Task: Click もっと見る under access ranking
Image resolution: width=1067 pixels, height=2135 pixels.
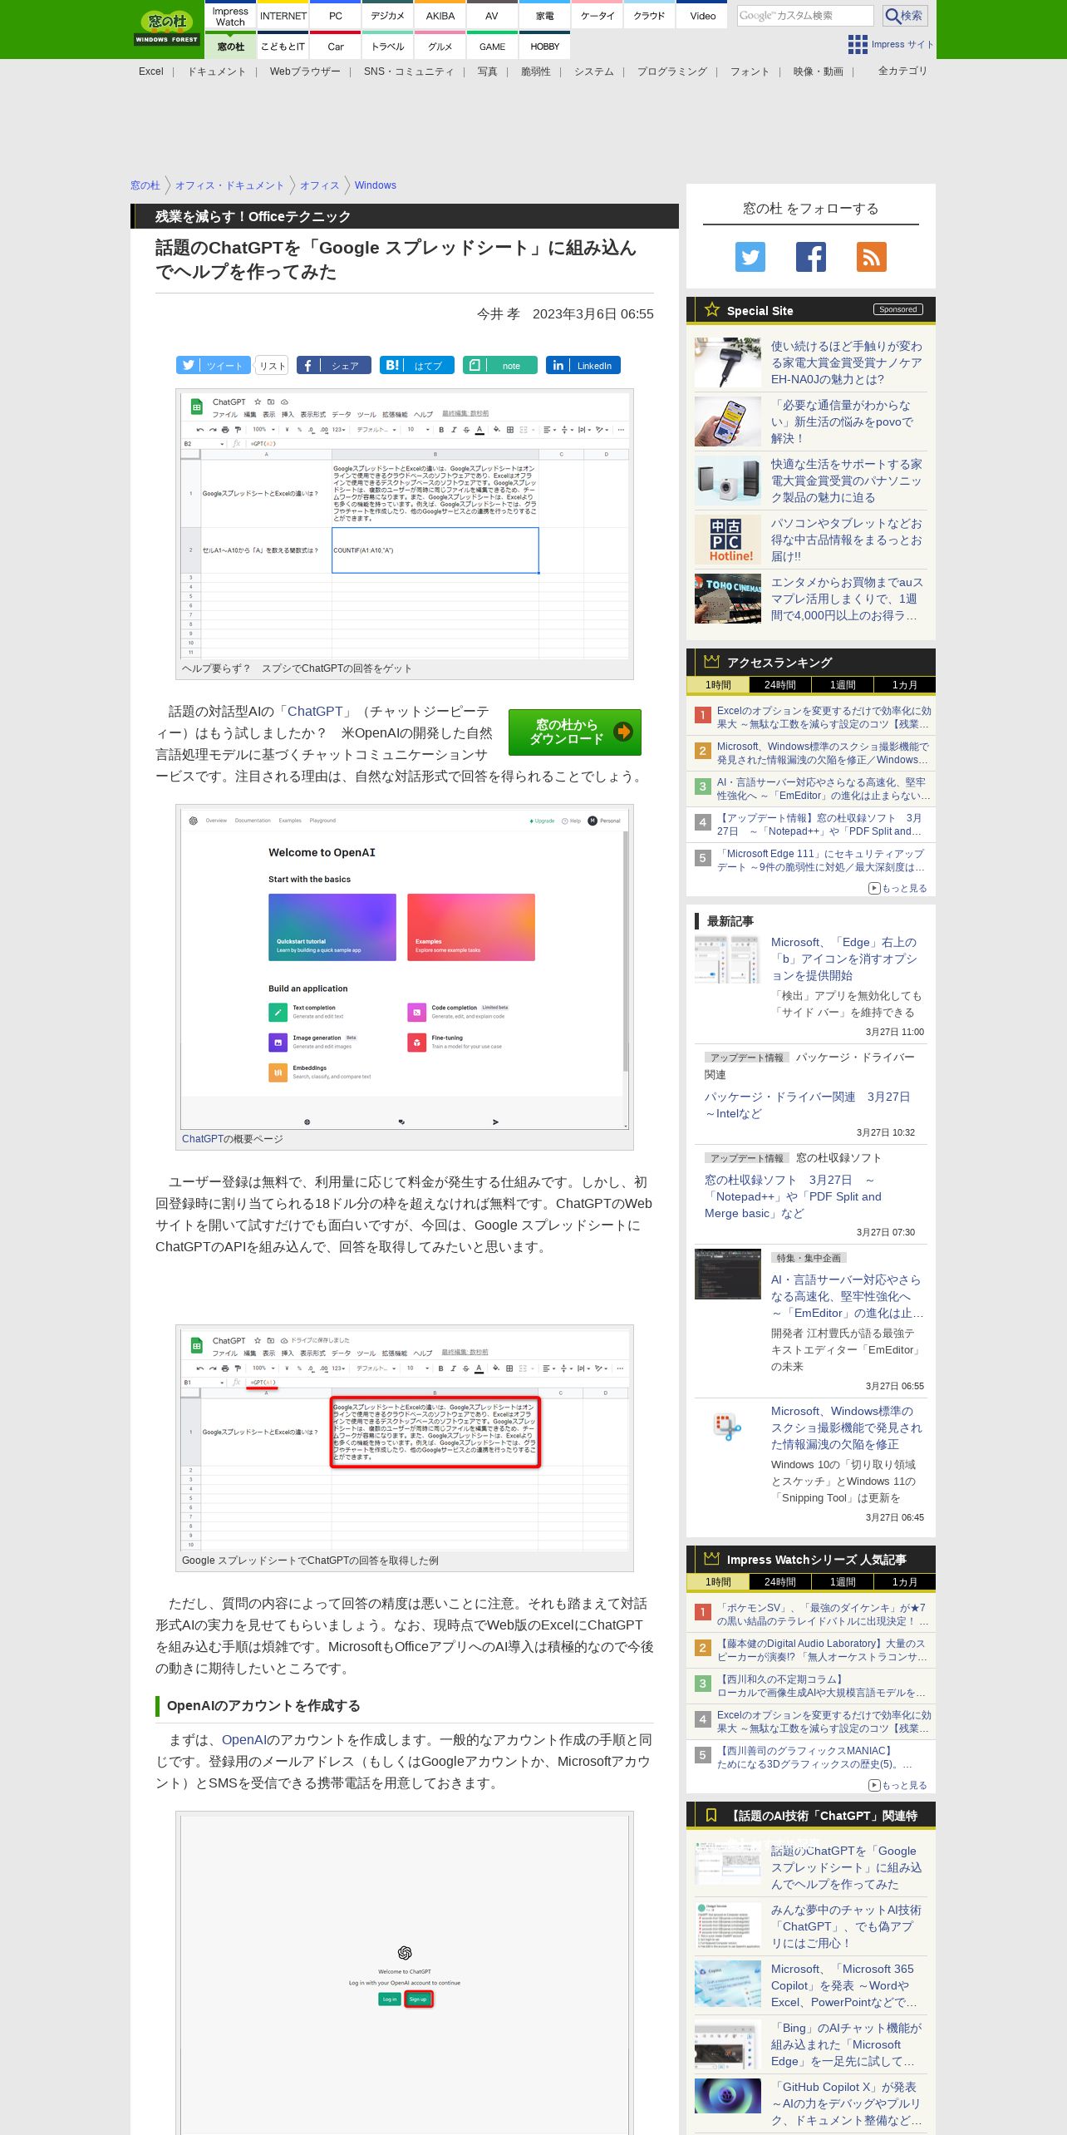Action: pos(897,888)
